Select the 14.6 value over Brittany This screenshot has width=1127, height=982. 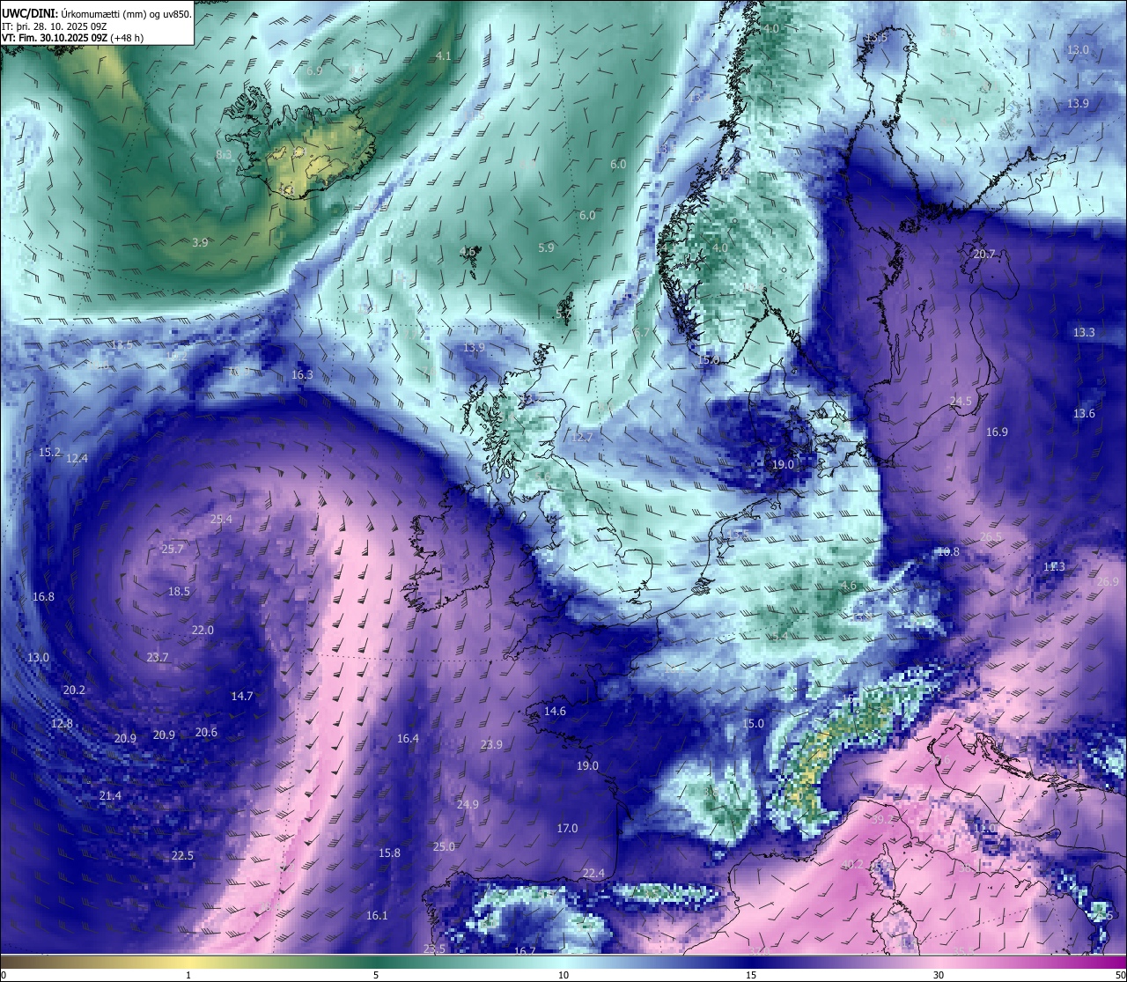[555, 711]
